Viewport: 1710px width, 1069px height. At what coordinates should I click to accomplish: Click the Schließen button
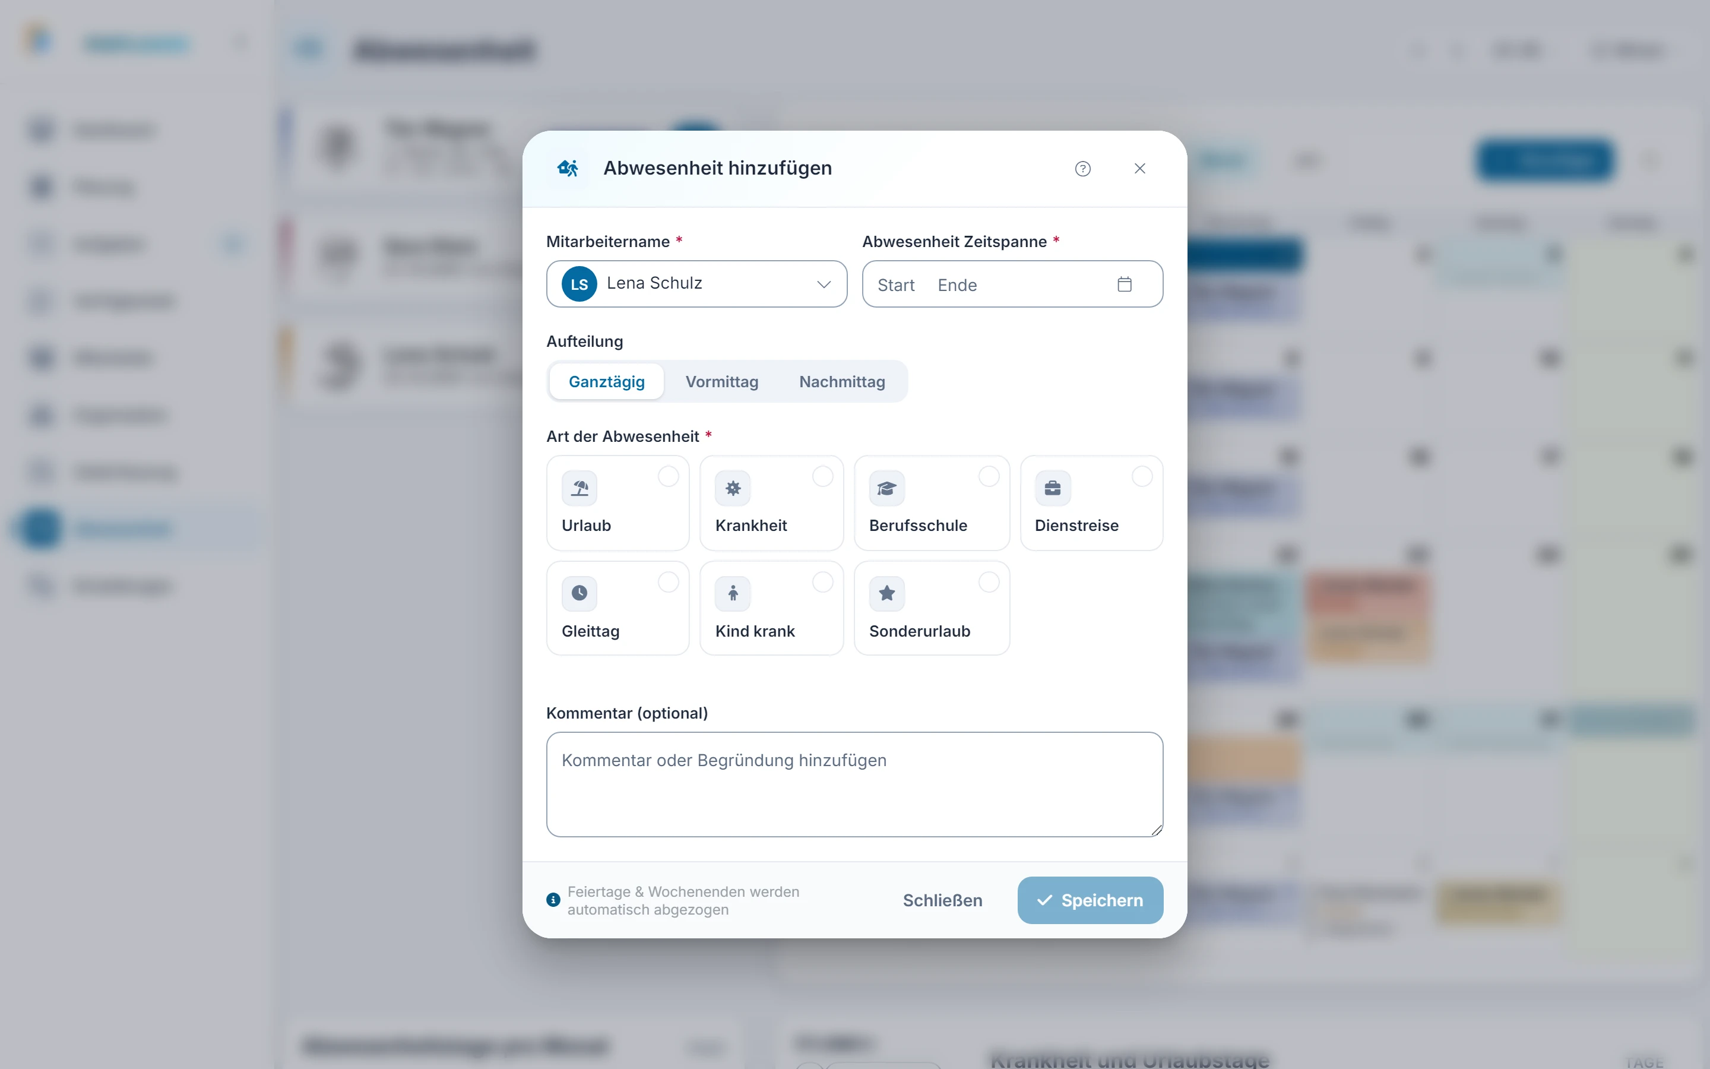click(x=943, y=900)
